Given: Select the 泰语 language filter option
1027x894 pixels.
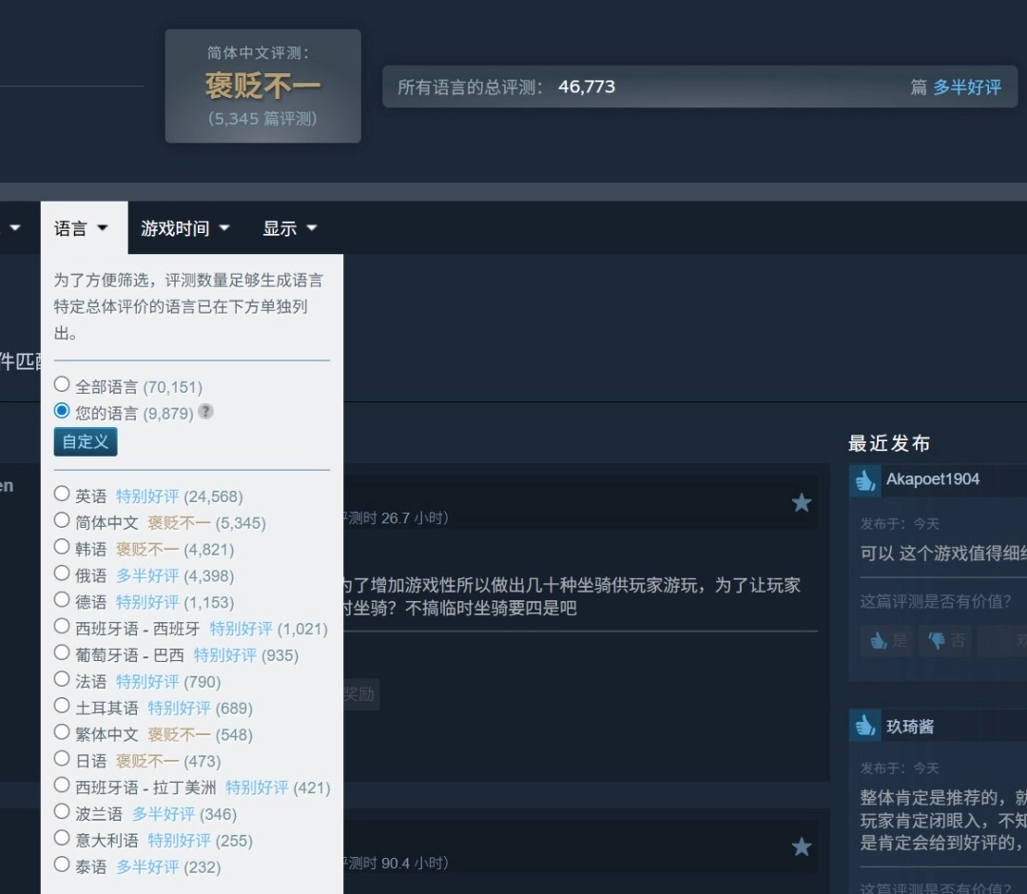Looking at the screenshot, I should [62, 865].
